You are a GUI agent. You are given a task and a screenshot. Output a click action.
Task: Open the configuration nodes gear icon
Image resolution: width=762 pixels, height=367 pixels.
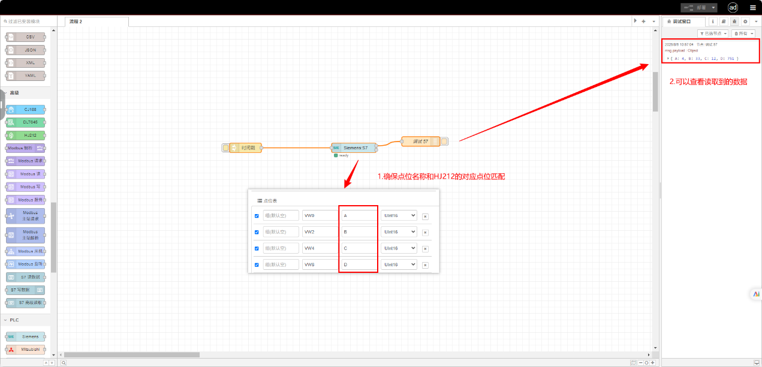click(x=745, y=21)
